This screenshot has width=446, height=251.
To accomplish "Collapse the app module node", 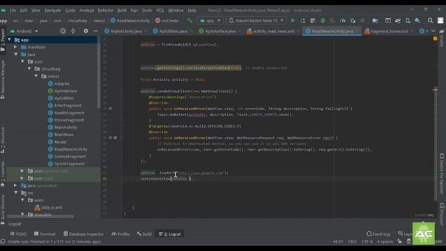I will pyautogui.click(x=9, y=40).
